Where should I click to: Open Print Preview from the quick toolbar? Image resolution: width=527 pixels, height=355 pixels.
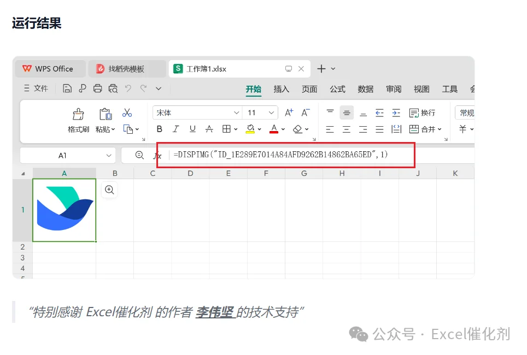point(113,88)
